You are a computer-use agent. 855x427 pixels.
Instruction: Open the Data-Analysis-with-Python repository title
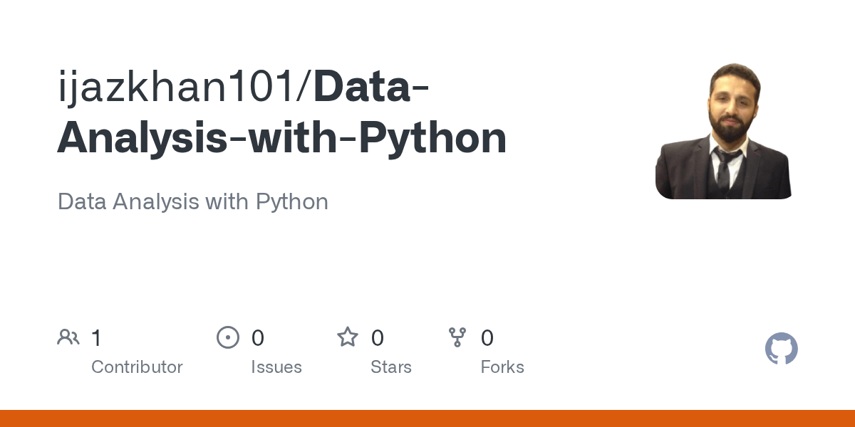[282, 138]
